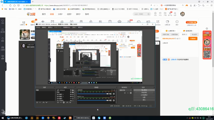
Task: Toggle lock on third OBS source row
Action: [x=73, y=94]
